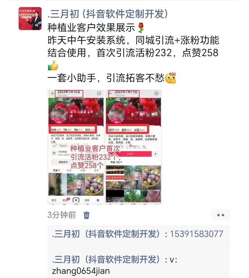
Task: Tap the info icon on the July 17 screenshot
Action: (x=156, y=93)
